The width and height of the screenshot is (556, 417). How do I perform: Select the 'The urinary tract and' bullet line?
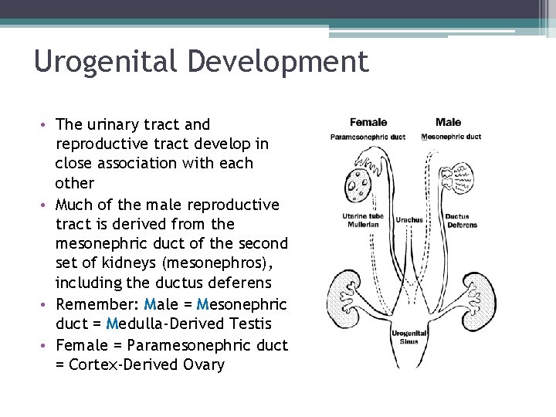(133, 124)
